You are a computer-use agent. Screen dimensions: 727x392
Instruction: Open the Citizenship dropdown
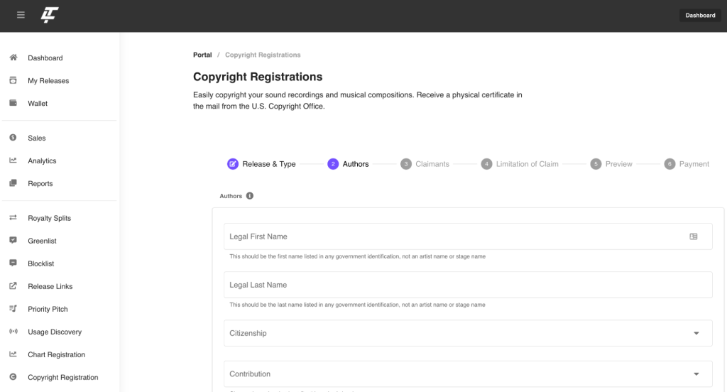(468, 333)
